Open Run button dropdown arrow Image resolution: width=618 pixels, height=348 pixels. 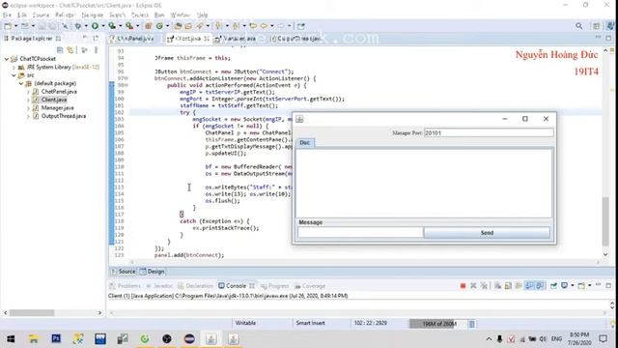tap(103, 26)
